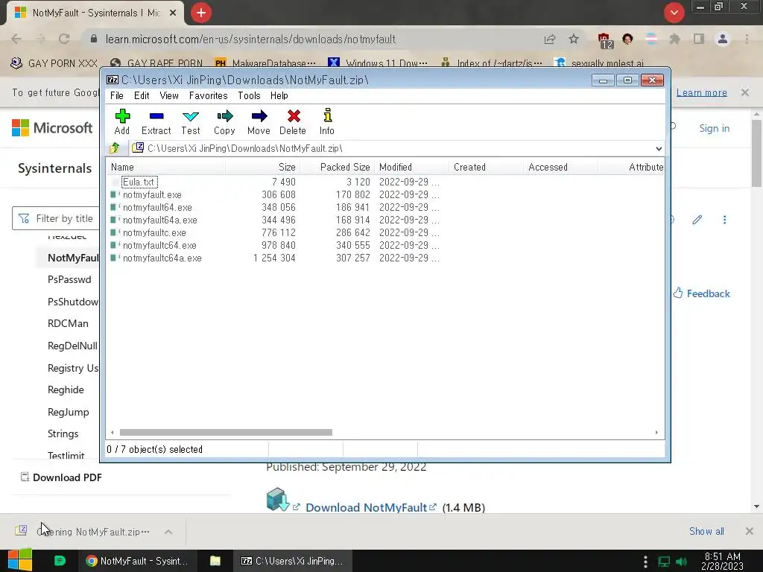The width and height of the screenshot is (763, 572).
Task: Open File Explorer from the taskbar
Action: [x=215, y=561]
